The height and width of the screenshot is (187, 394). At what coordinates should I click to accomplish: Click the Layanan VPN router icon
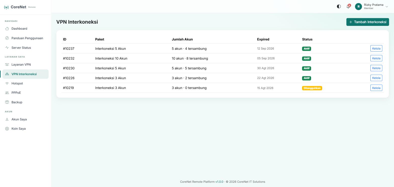click(x=7, y=65)
